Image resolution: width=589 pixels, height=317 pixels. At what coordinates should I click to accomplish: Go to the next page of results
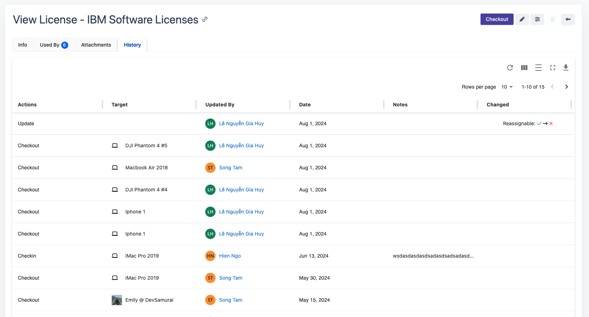[566, 87]
